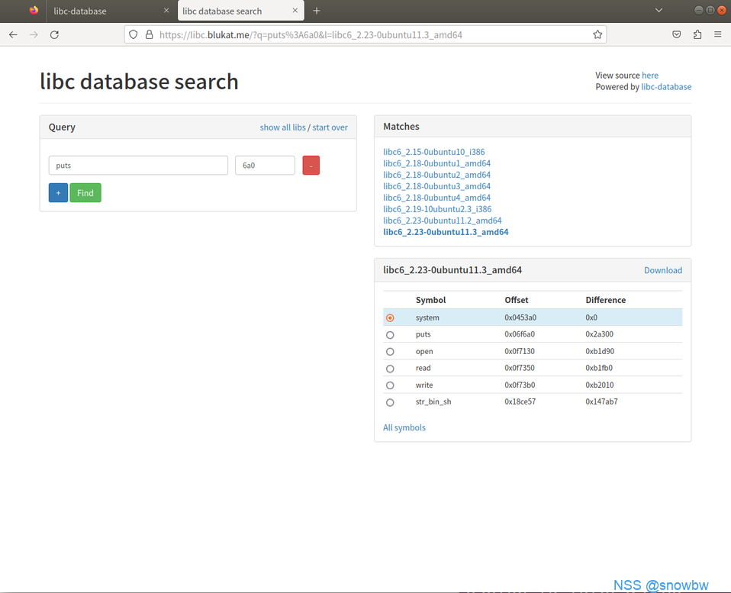Image resolution: width=731 pixels, height=593 pixels.
Task: Click the back navigation arrow
Action: click(12, 34)
